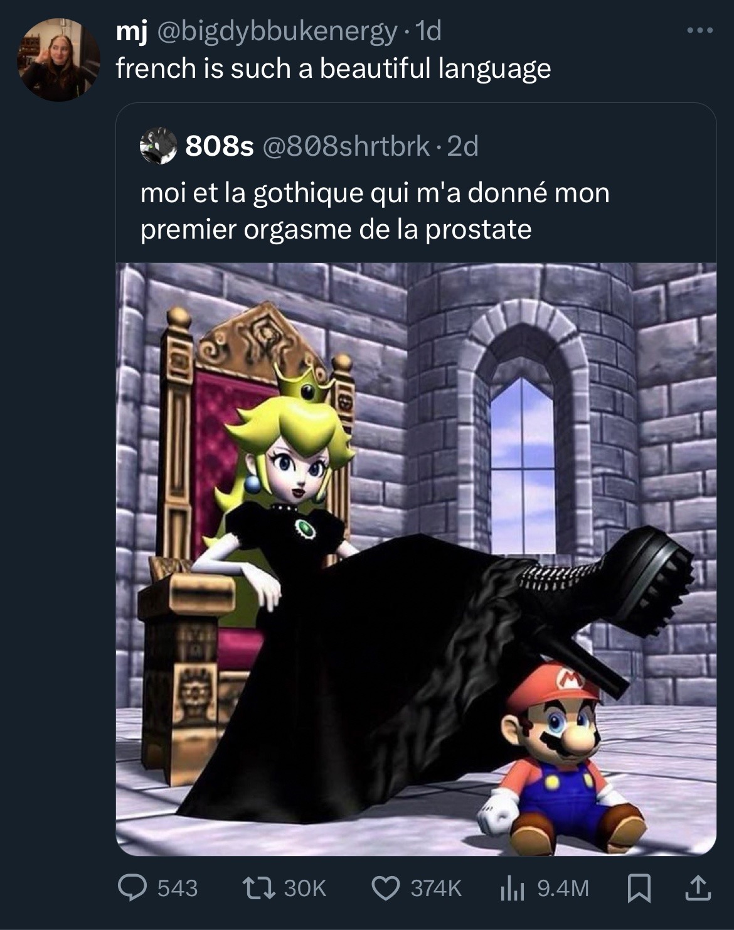734x930 pixels.
Task: View the 30K reposts count
Action: [x=305, y=888]
